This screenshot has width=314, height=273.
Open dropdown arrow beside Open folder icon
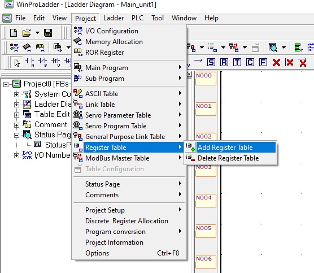point(37,33)
